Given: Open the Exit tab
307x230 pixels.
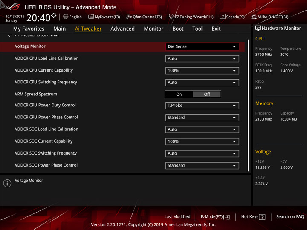Looking at the screenshot, I should click(216, 29).
